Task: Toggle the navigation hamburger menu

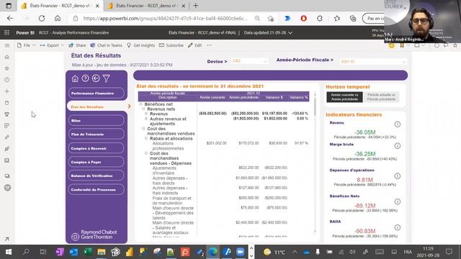Action: pos(7,45)
